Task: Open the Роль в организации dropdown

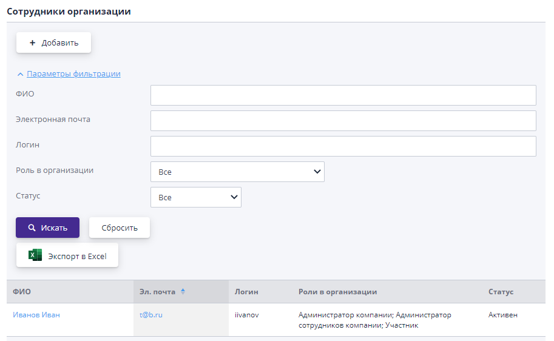Action: pos(237,172)
